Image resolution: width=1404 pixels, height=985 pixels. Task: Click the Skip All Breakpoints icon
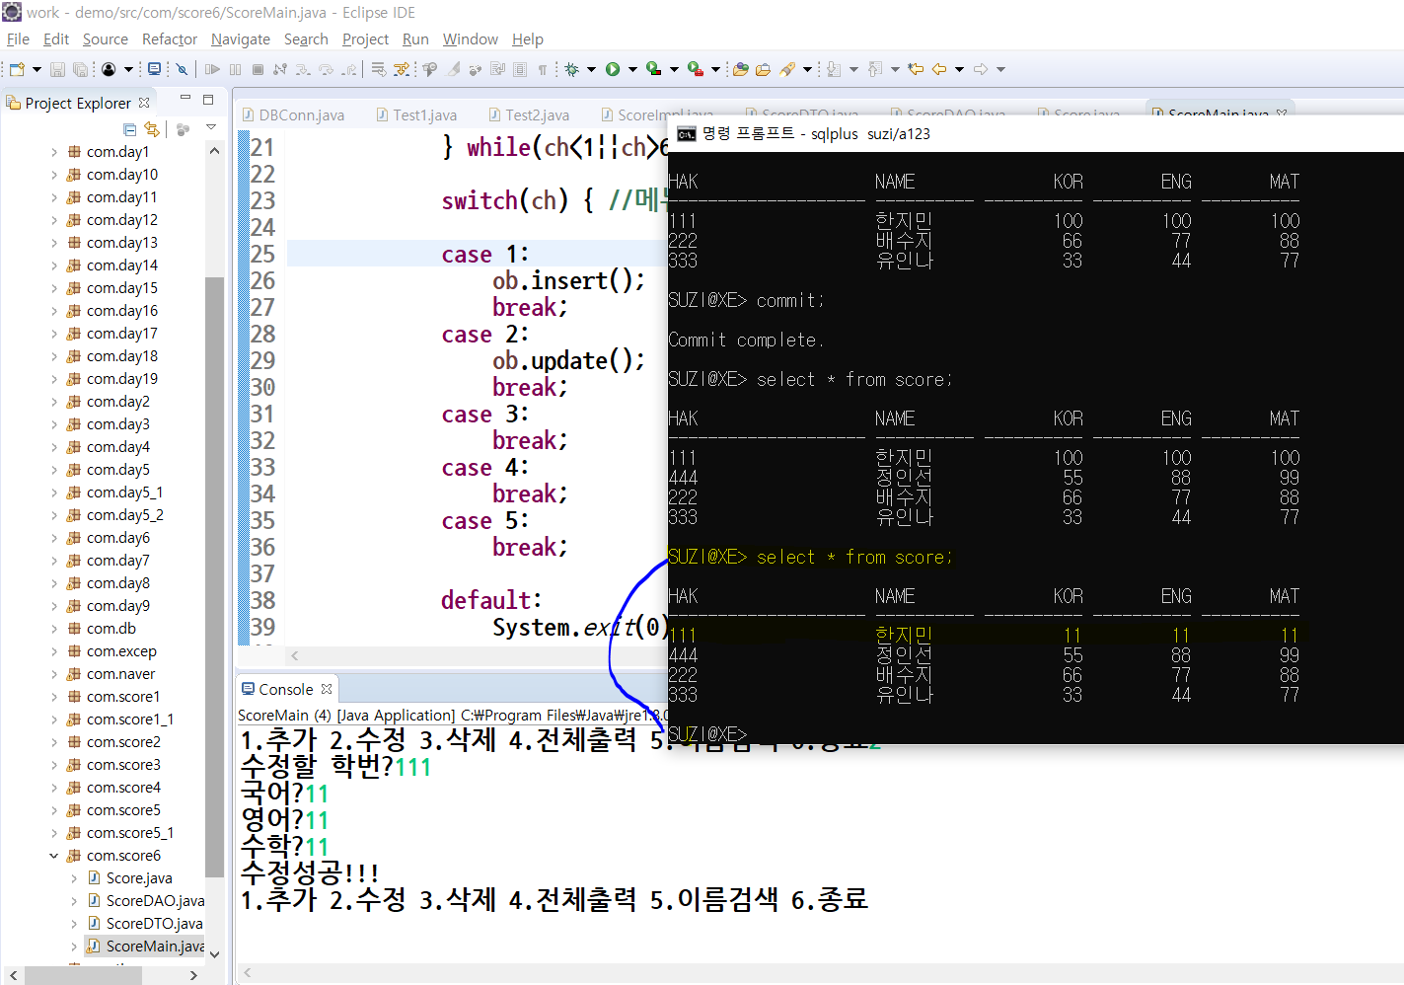click(182, 69)
